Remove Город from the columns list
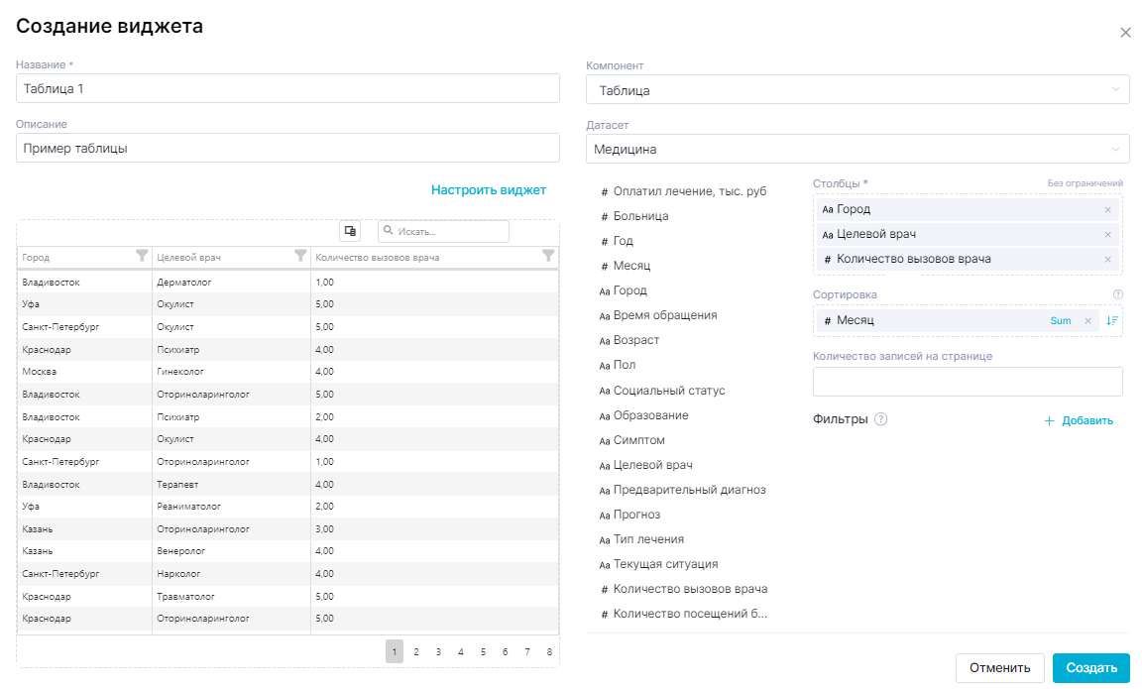Screen dimensions: 1142x689 (x=1107, y=209)
